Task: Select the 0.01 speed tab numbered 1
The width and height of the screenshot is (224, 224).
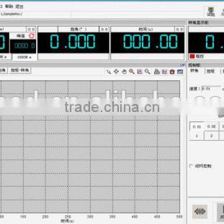Action: [x=197, y=131]
